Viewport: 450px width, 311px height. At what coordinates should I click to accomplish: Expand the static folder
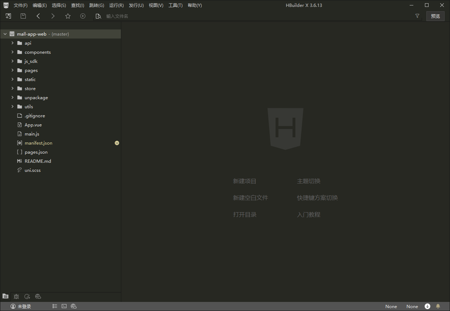pyautogui.click(x=12, y=79)
